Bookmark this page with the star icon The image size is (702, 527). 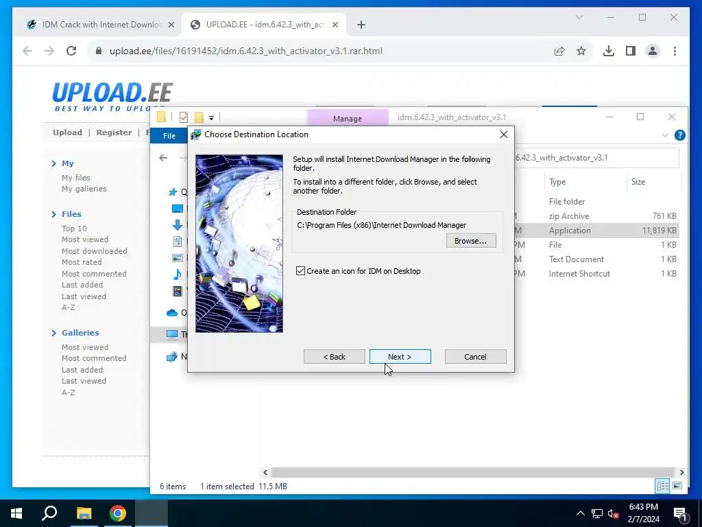point(581,51)
